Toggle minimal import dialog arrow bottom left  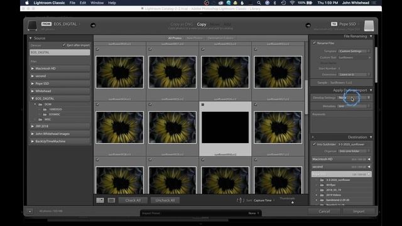30,212
